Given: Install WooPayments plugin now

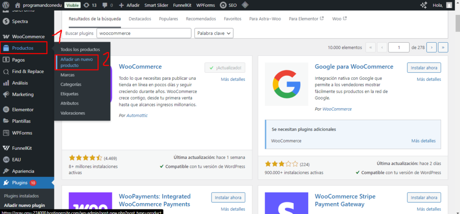Looking at the screenshot, I should coord(228,197).
